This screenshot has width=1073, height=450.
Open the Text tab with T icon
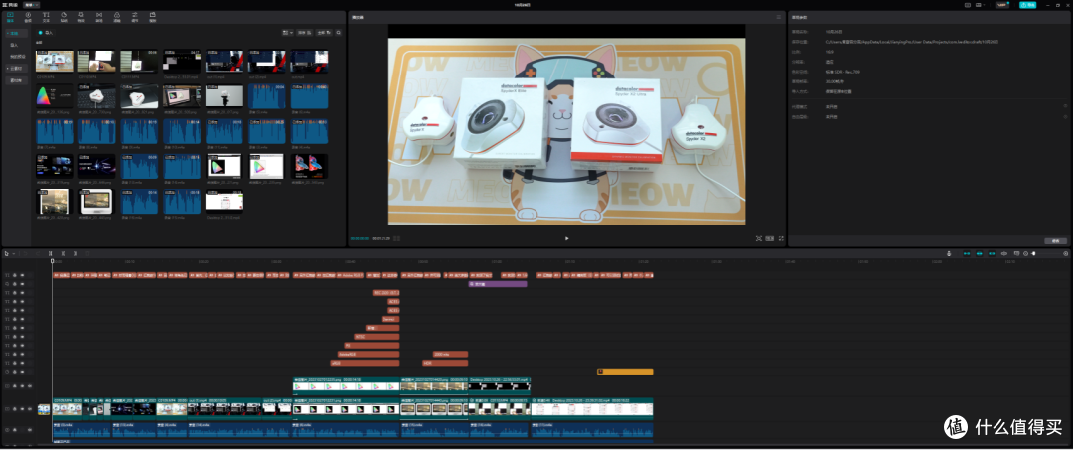[x=46, y=16]
